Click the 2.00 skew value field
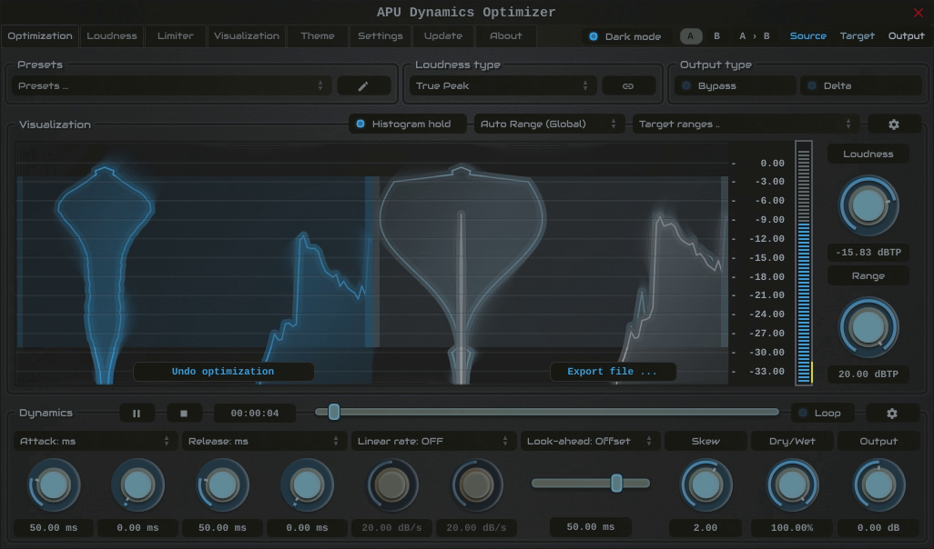This screenshot has width=934, height=549. pos(706,527)
